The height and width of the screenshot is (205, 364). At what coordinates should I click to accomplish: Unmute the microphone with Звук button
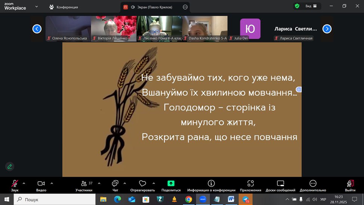pos(15,183)
